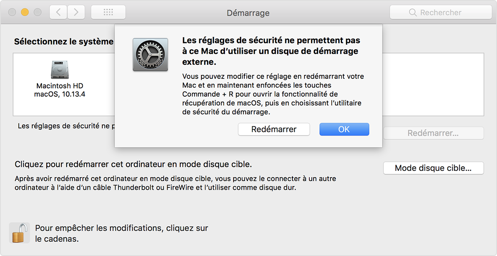The image size is (497, 256).
Task: Click the Mode disque cible… button
Action: [433, 168]
